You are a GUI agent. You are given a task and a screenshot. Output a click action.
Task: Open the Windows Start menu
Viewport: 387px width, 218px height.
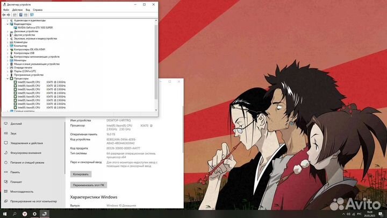(x=5, y=214)
